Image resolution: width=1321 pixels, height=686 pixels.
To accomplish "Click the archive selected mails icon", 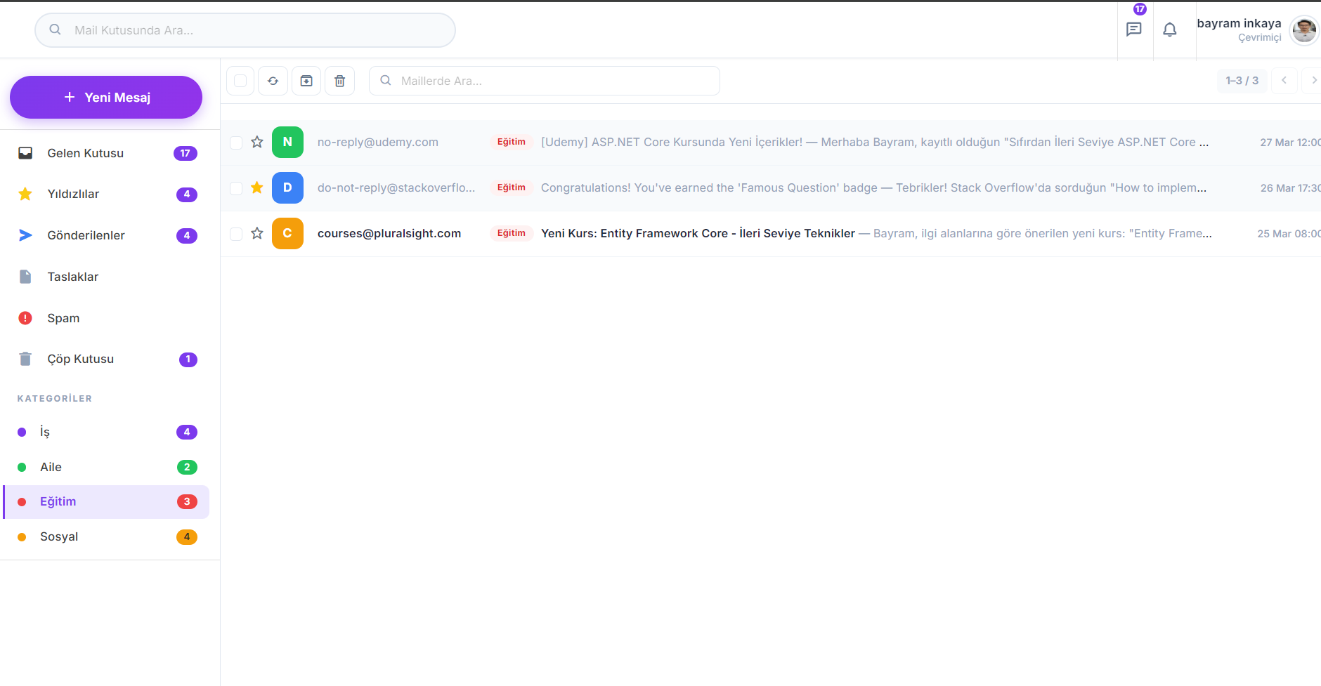I will coord(306,81).
